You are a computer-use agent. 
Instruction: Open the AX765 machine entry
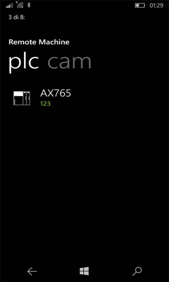click(84, 98)
